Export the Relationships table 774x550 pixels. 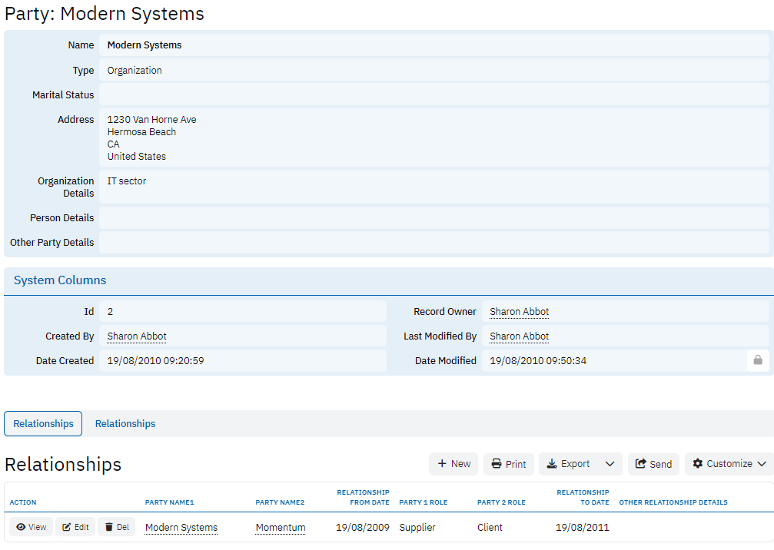tap(568, 464)
